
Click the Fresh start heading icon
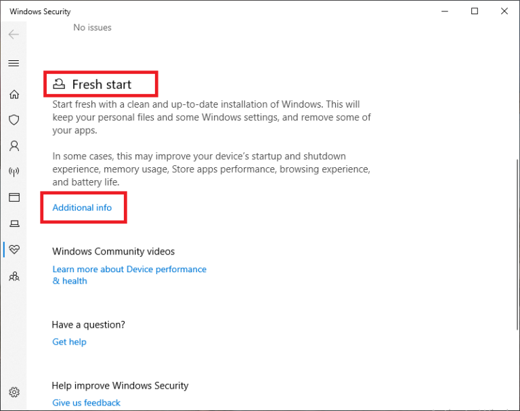(x=60, y=84)
